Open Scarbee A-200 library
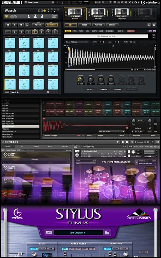The width and height of the screenshot is (161, 258). pos(36,154)
